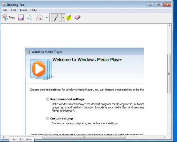
Task: Select Custom settings radio button
Action: tap(48, 118)
